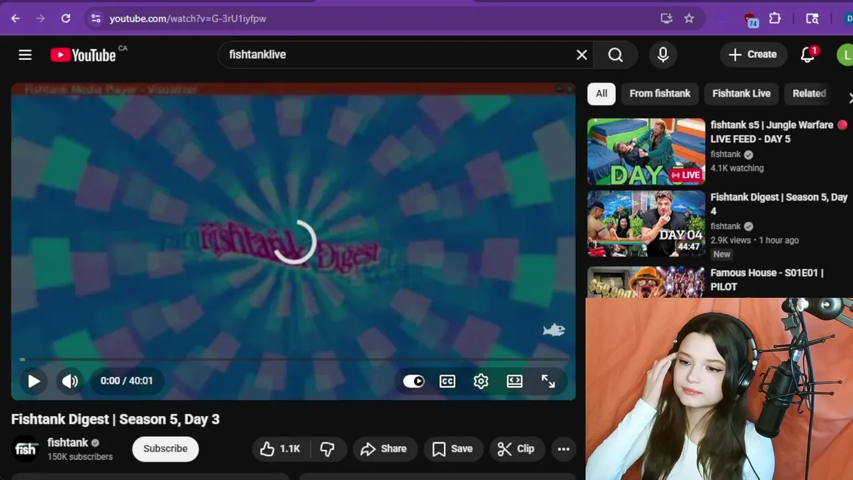Open the video settings gear
The image size is (853, 480).
pyautogui.click(x=481, y=381)
